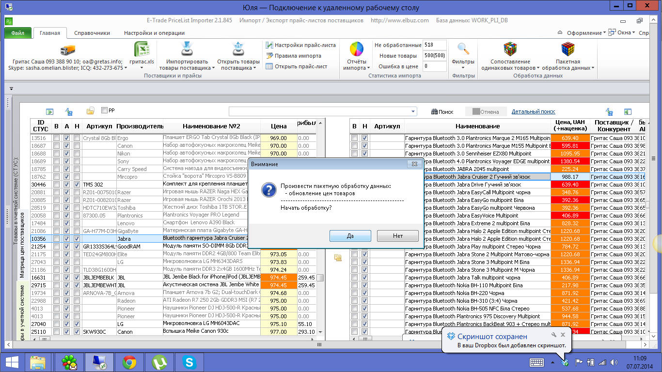Click the sort A-Z icon in right panel
The image size is (662, 372).
click(x=609, y=111)
